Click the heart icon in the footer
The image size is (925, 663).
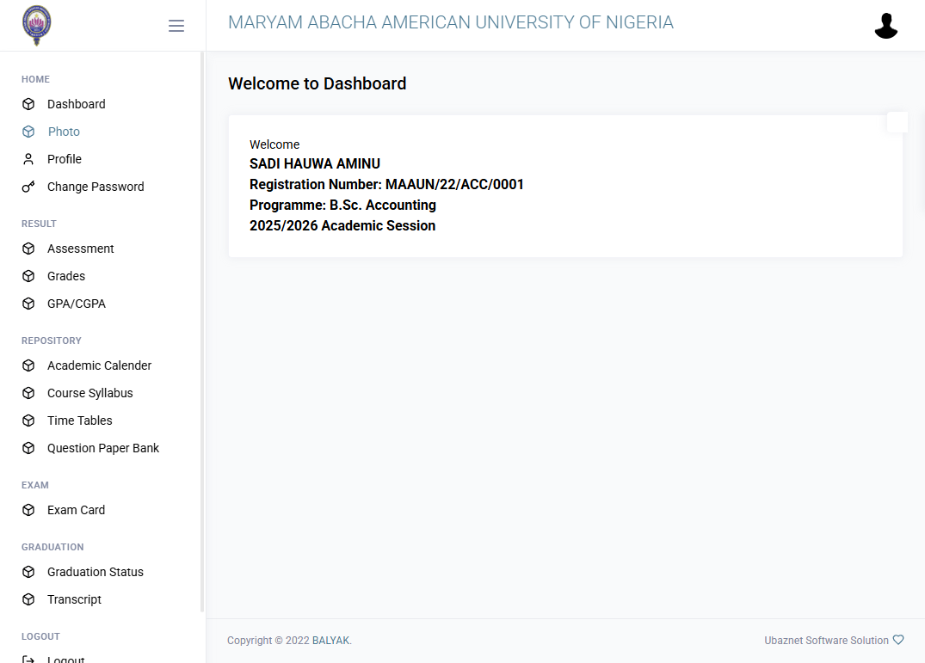click(897, 640)
